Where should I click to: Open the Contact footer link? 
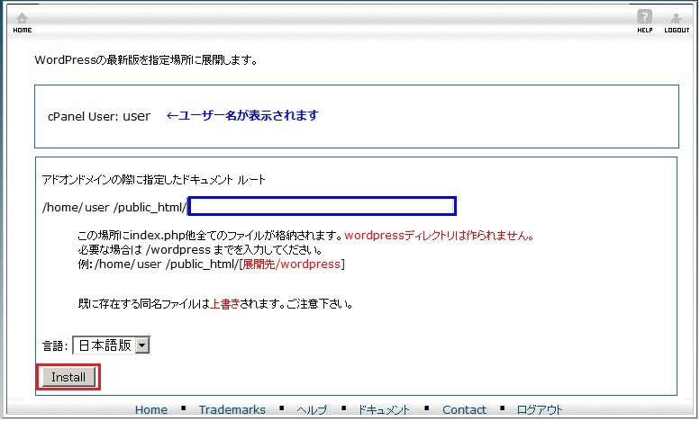pos(464,409)
